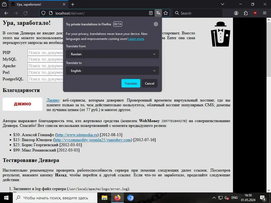Click '$25: Борис Георгиевский' donation entry
This screenshot has width=271, height=203.
[48, 145]
